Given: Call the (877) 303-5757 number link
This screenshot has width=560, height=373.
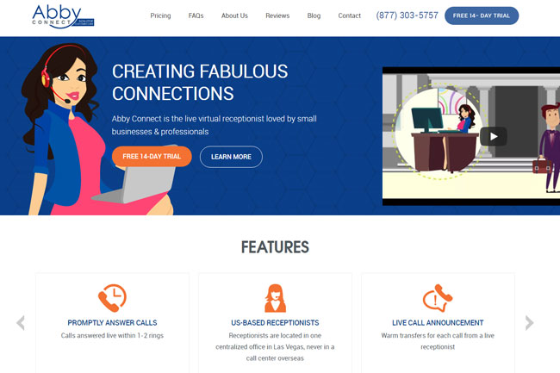Looking at the screenshot, I should [x=407, y=16].
